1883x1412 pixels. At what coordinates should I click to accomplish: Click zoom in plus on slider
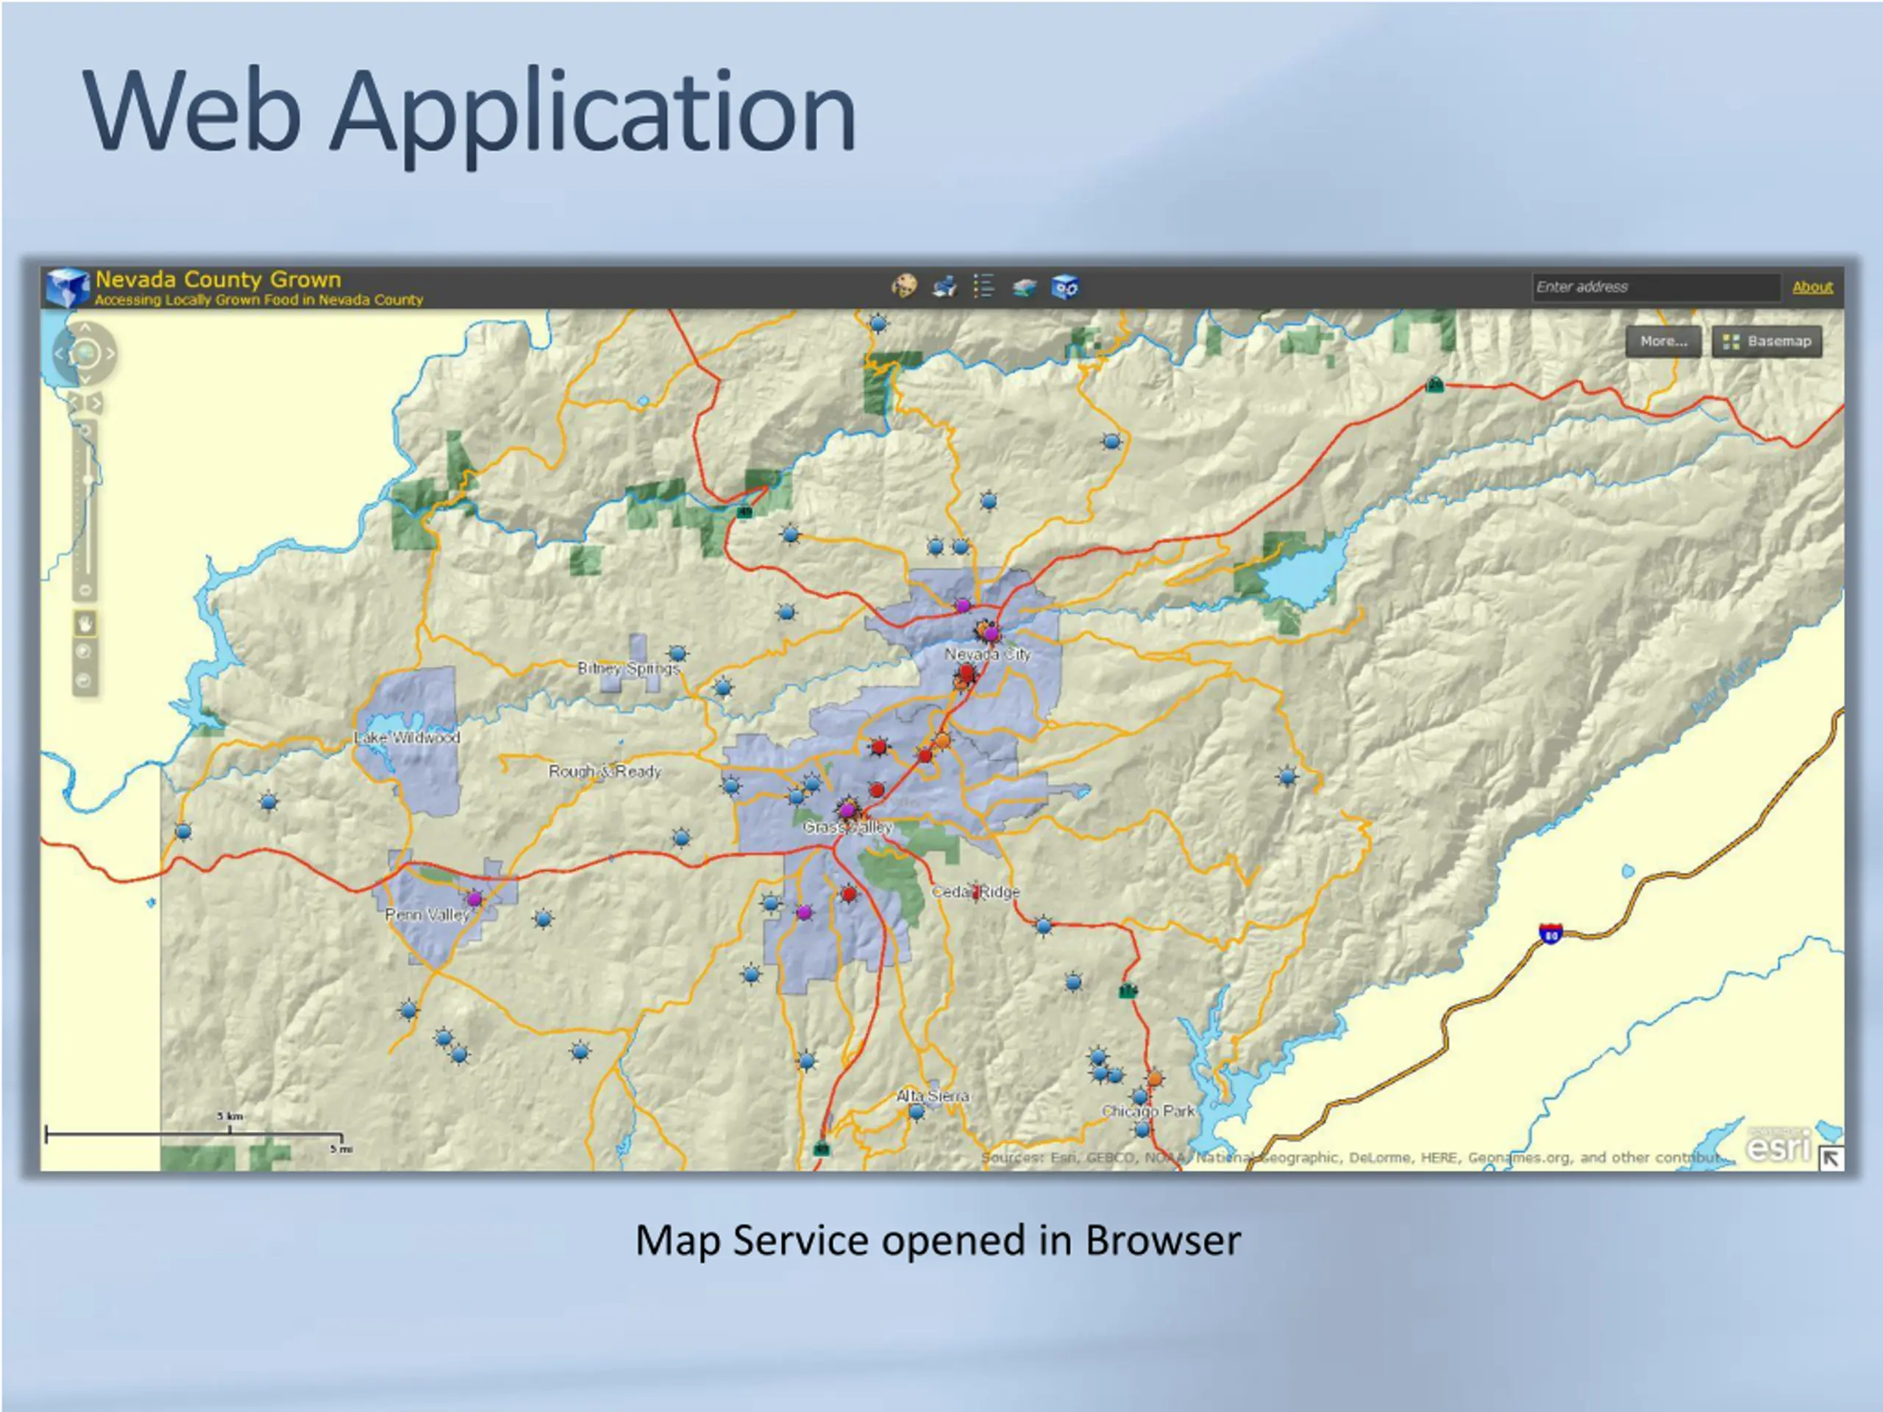click(x=85, y=432)
